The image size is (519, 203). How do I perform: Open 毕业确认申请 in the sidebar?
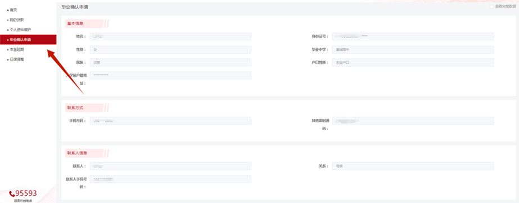click(28, 40)
